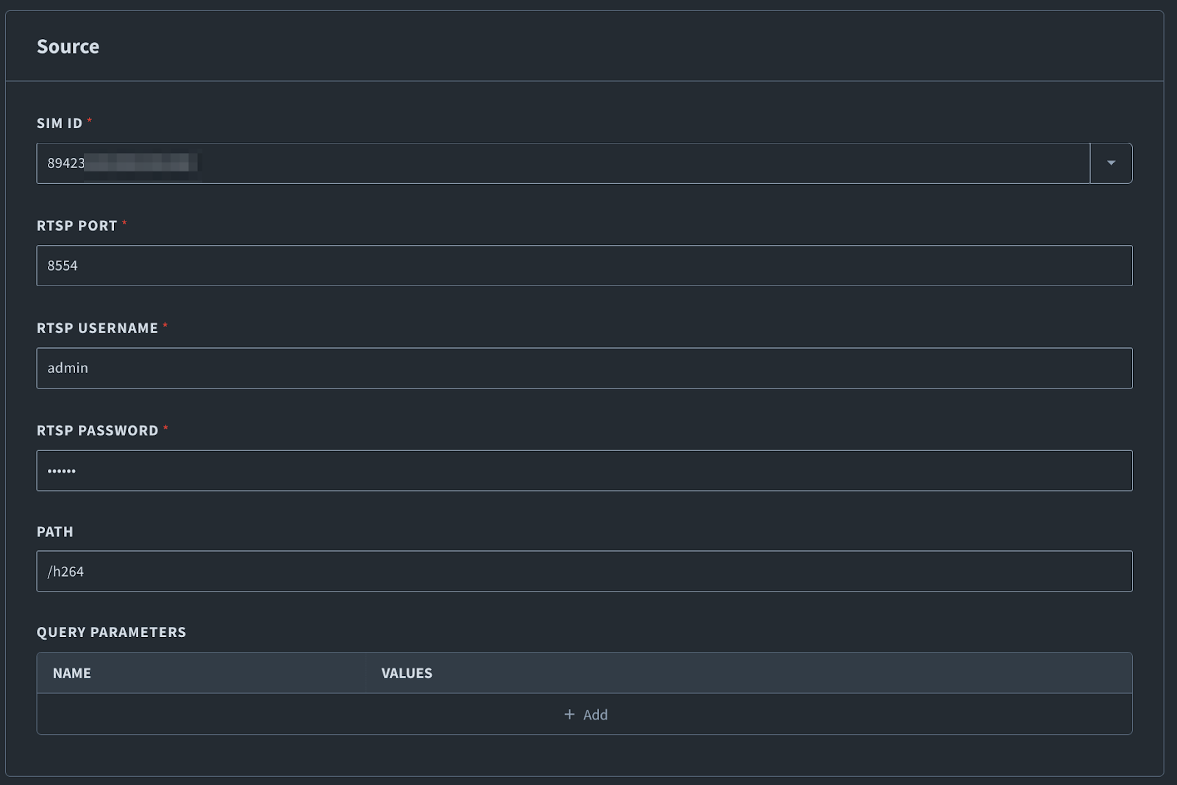Click the RTSP USERNAME label
This screenshot has width=1177, height=785.
pyautogui.click(x=97, y=328)
